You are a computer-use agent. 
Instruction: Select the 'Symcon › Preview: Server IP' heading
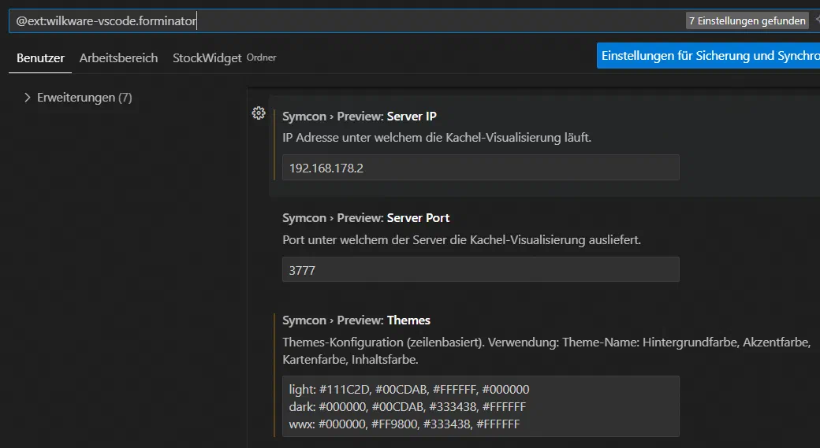360,117
